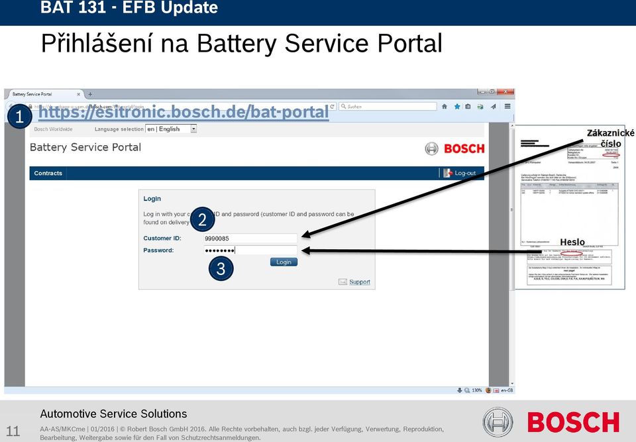Click the 130% zoom level in status bar

click(x=476, y=390)
